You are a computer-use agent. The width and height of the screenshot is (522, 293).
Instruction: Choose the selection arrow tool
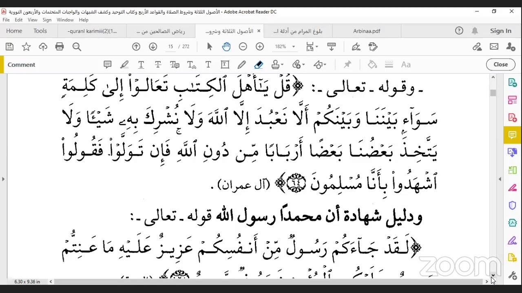[x=210, y=47]
